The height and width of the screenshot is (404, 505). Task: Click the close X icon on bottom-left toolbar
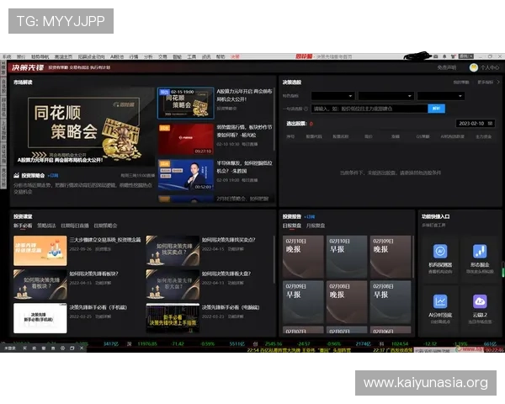click(x=82, y=348)
